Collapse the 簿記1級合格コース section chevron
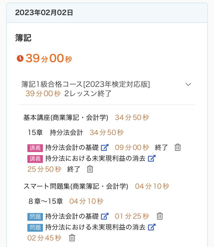214x247 pixels. tap(188, 84)
